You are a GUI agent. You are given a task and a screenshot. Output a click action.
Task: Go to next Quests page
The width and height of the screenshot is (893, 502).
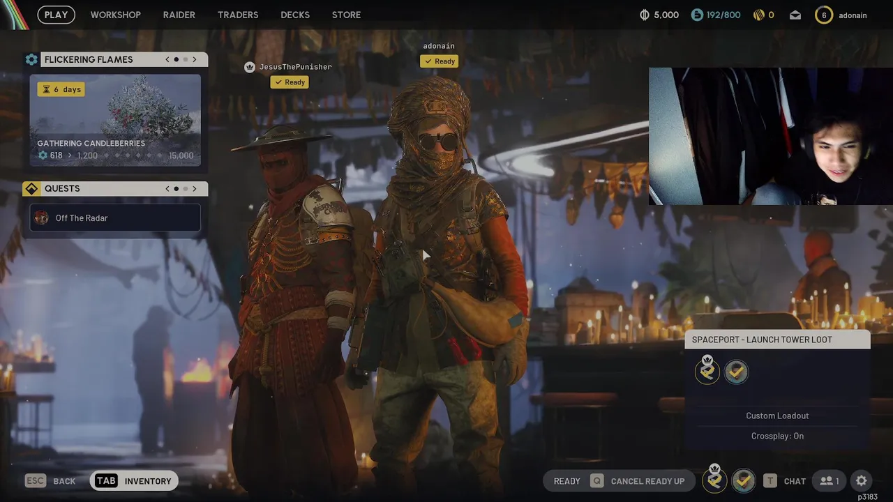tap(195, 189)
